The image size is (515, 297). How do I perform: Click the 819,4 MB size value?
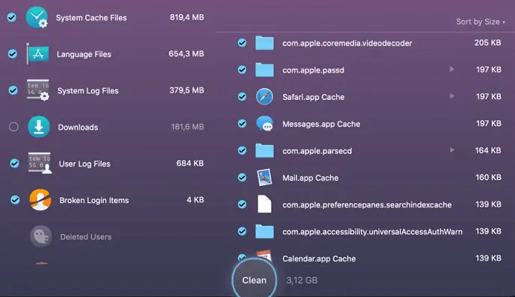coord(187,17)
